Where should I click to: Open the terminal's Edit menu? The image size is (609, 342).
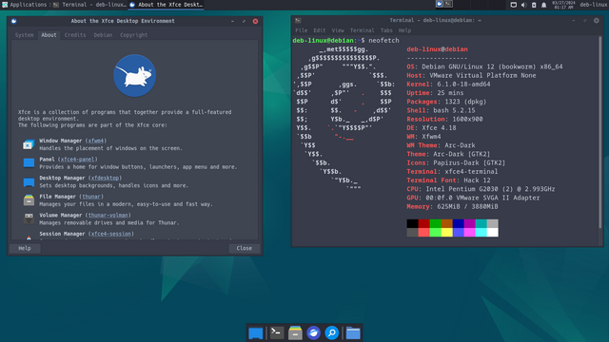click(x=320, y=30)
